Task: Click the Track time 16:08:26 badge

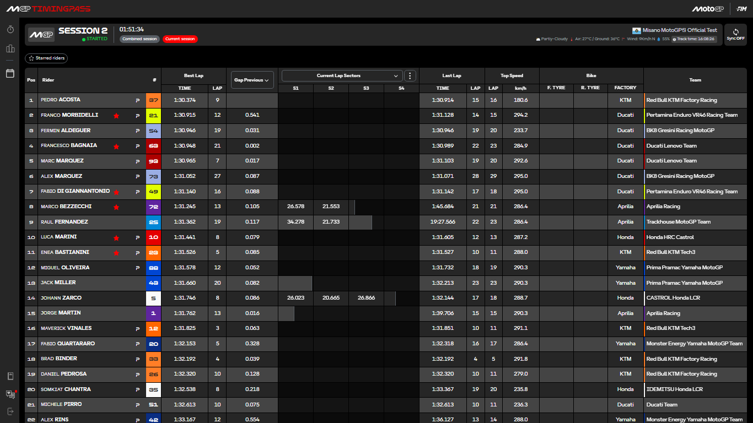Action: click(695, 39)
